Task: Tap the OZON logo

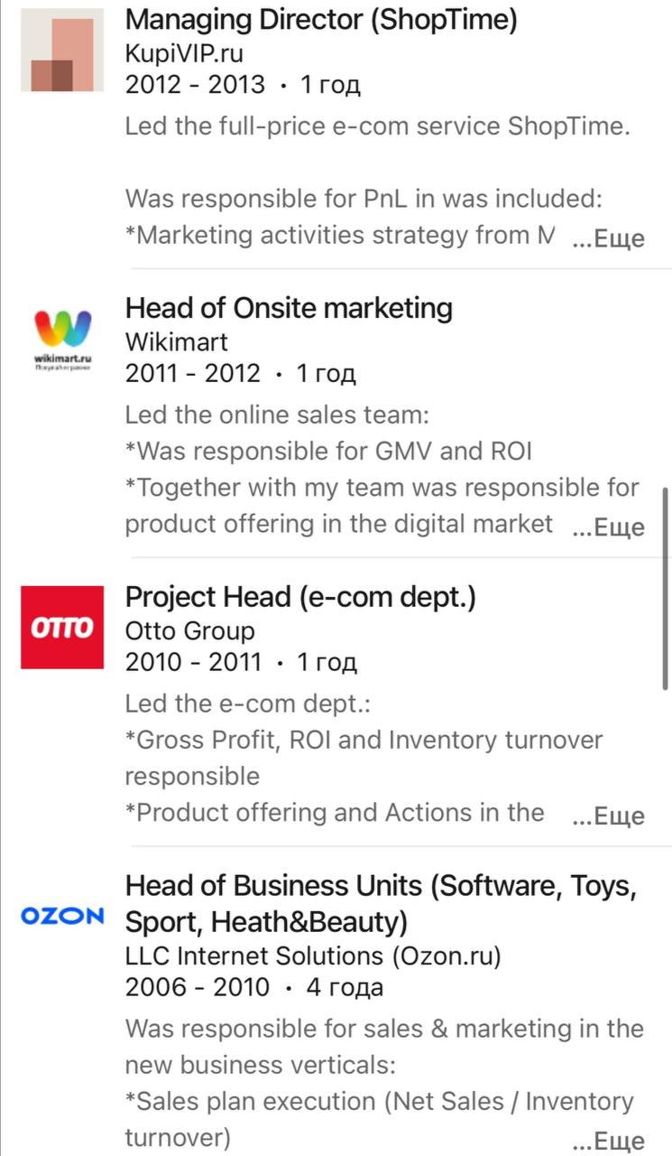Action: pyautogui.click(x=62, y=916)
